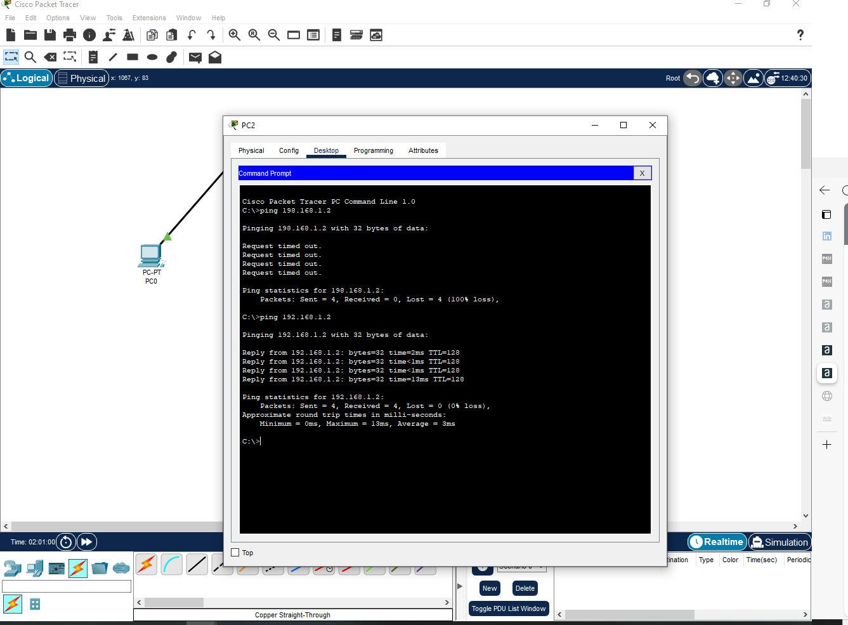Image resolution: width=848 pixels, height=625 pixels.
Task: Select Multiuser Connection cloud category icon
Action: (121, 568)
